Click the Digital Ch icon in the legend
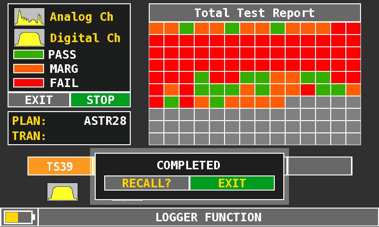 pyautogui.click(x=29, y=37)
